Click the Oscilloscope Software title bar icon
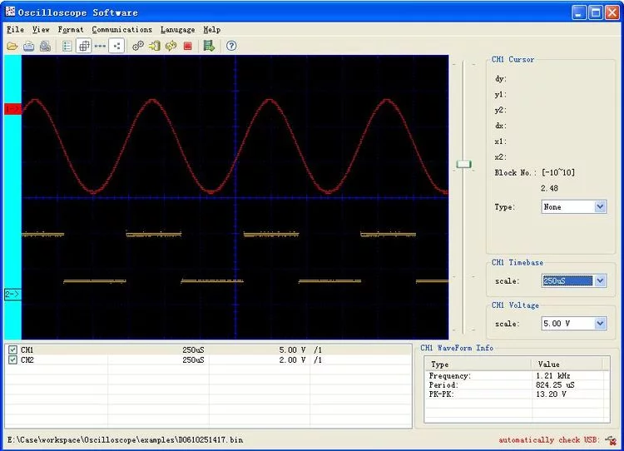624x451 pixels. pos(10,12)
